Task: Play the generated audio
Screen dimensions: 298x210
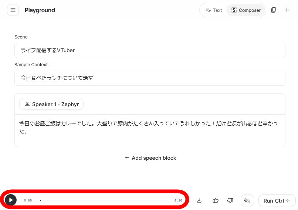Action: (11, 200)
